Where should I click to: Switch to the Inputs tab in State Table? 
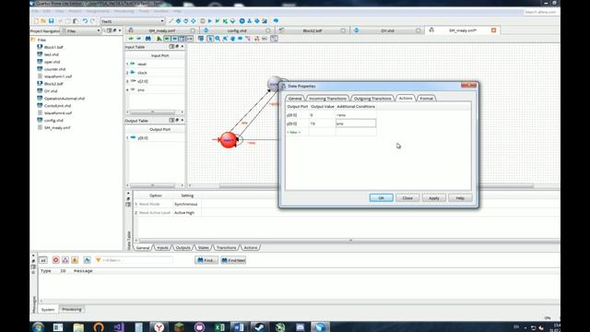(162, 248)
